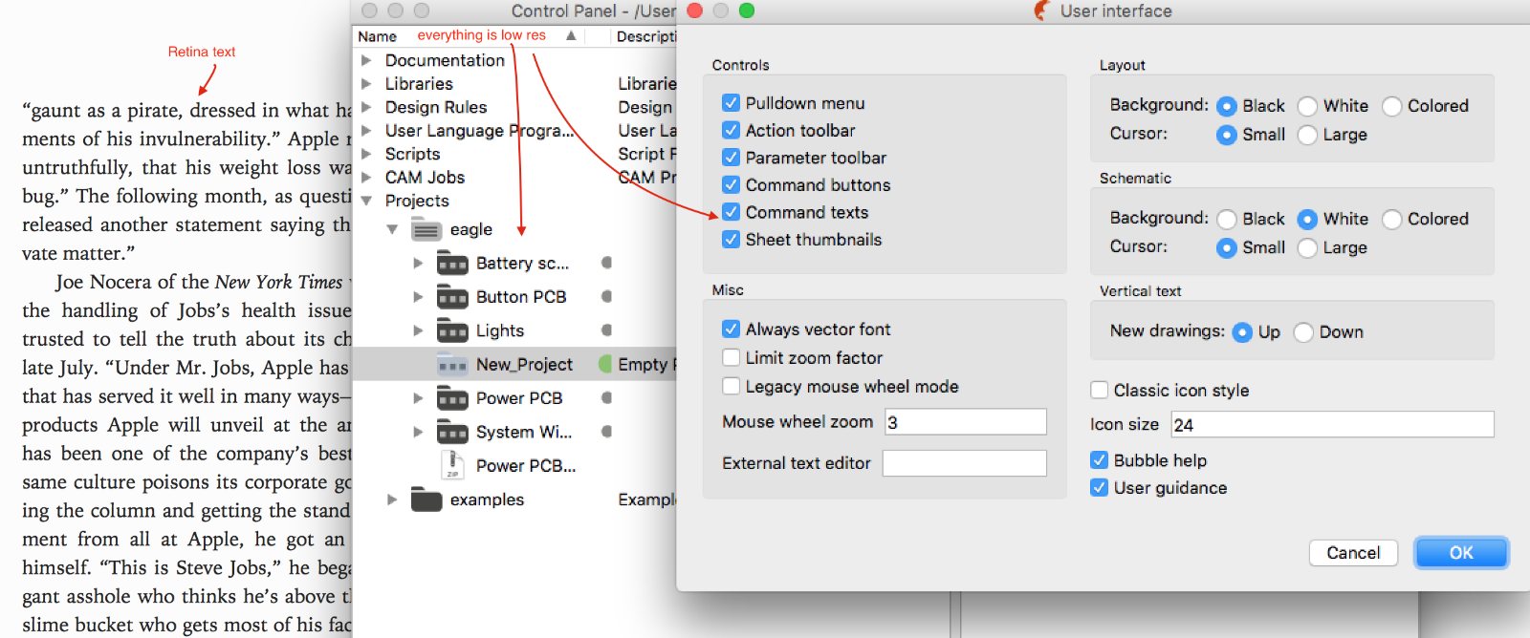This screenshot has width=1530, height=638.
Task: Uncheck the Command texts checkbox
Action: click(x=732, y=212)
